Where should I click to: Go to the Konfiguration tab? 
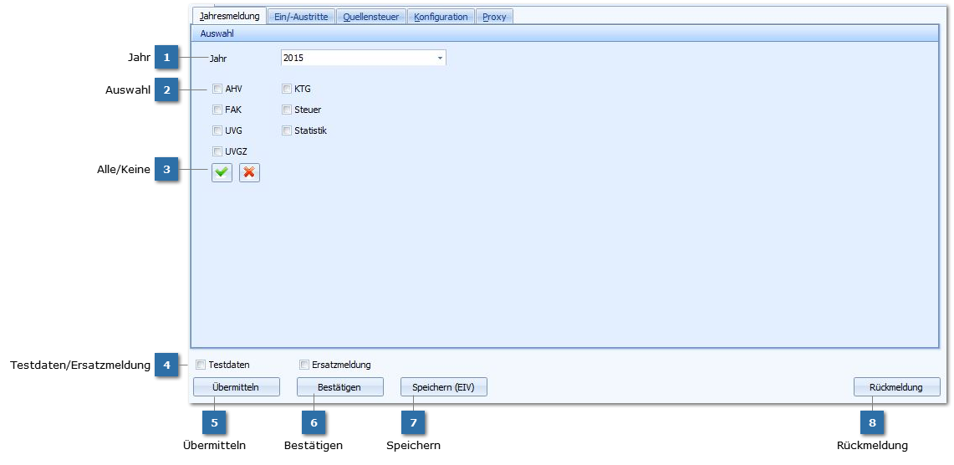441,17
